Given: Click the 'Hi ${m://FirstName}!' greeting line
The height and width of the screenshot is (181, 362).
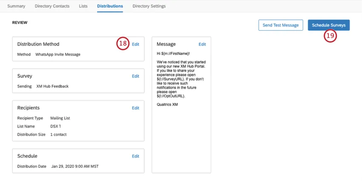Looking at the screenshot, I should [x=173, y=54].
